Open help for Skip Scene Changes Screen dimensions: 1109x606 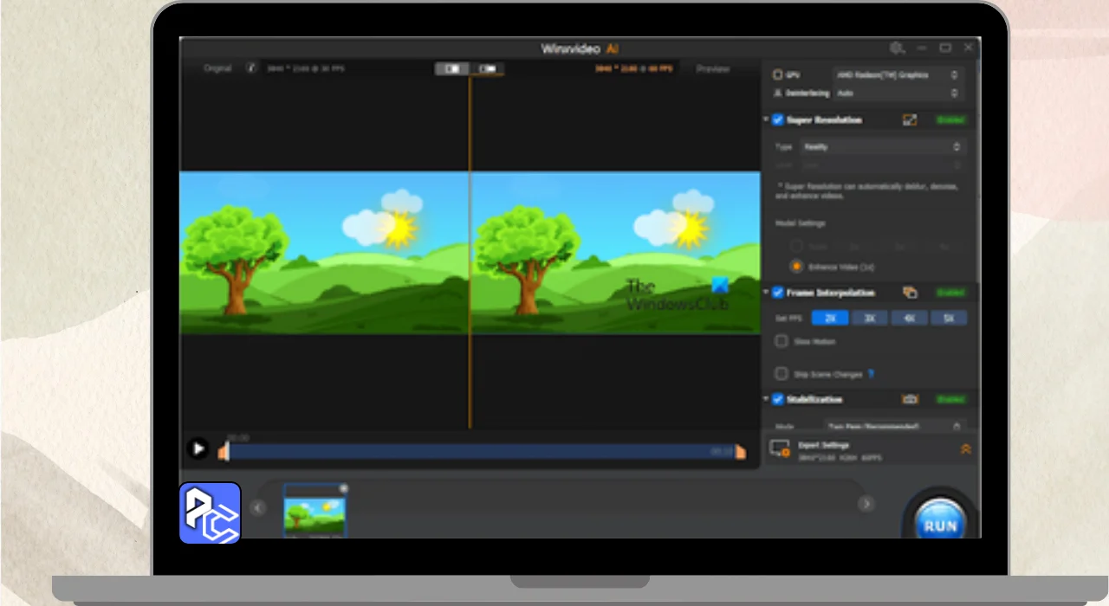[872, 374]
